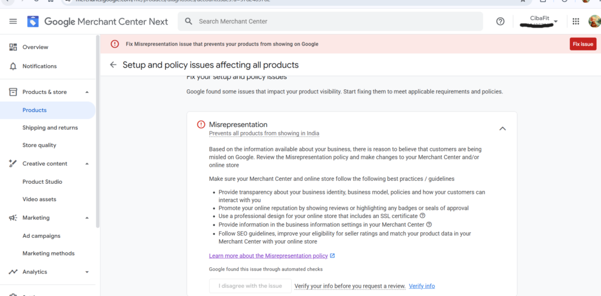Open help icon beside SSL certificate
Image resolution: width=601 pixels, height=296 pixels.
click(x=423, y=216)
